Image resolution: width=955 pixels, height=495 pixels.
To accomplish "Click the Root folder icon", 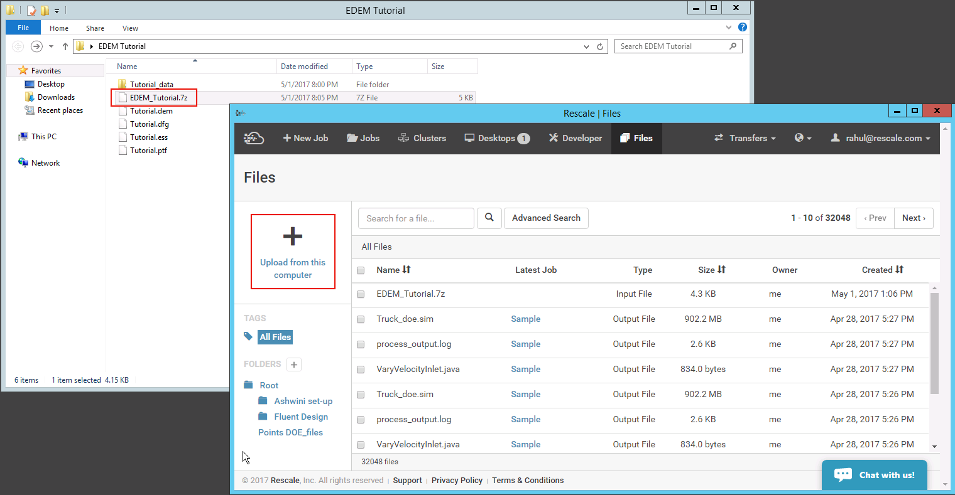I will (x=248, y=385).
